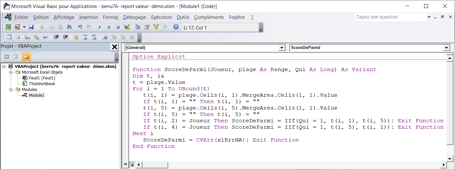Click the Reset (stop) toolbar icon

[118, 28]
